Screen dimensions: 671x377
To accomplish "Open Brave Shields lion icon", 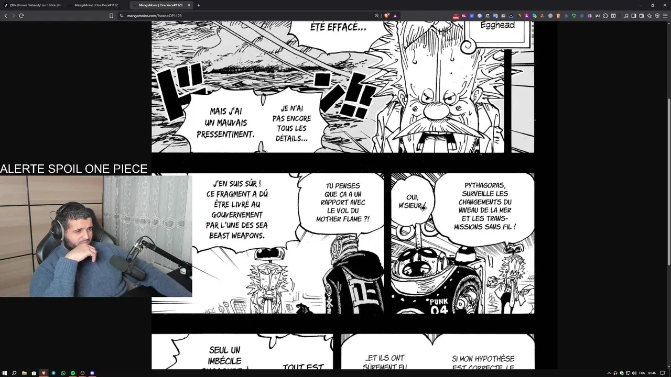I will point(387,16).
